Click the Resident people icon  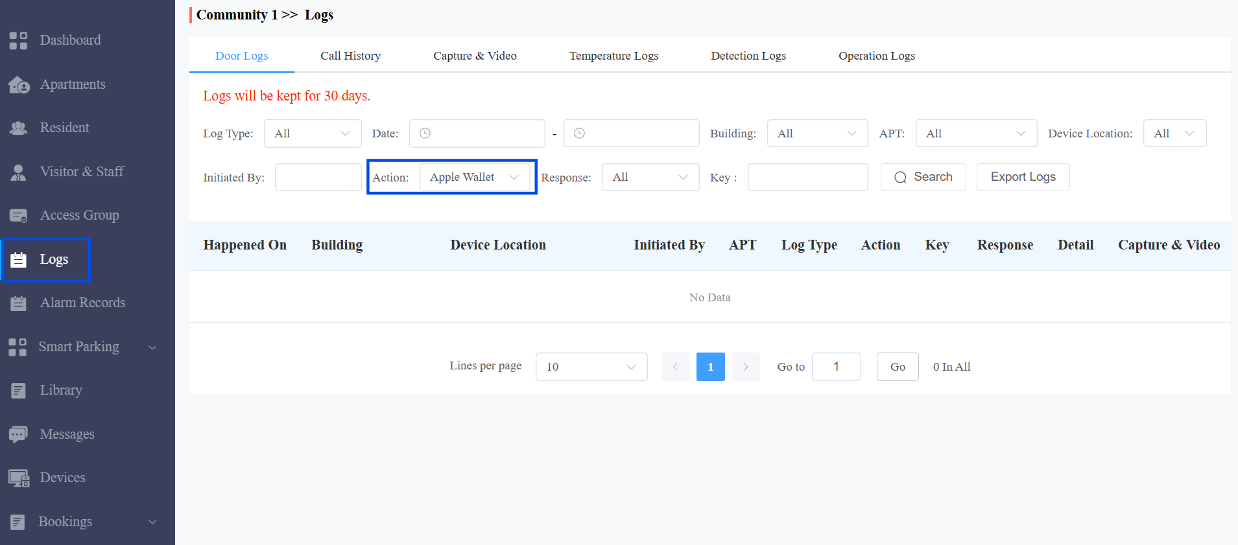(18, 128)
